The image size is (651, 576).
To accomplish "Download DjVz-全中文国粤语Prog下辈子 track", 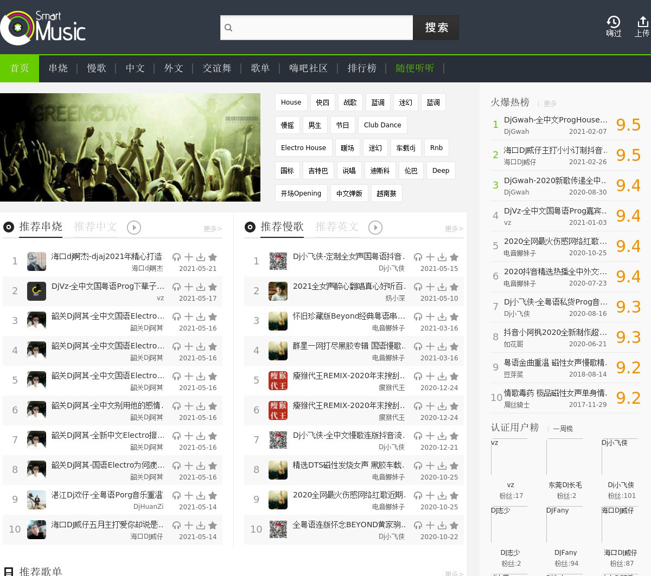I will (x=201, y=287).
